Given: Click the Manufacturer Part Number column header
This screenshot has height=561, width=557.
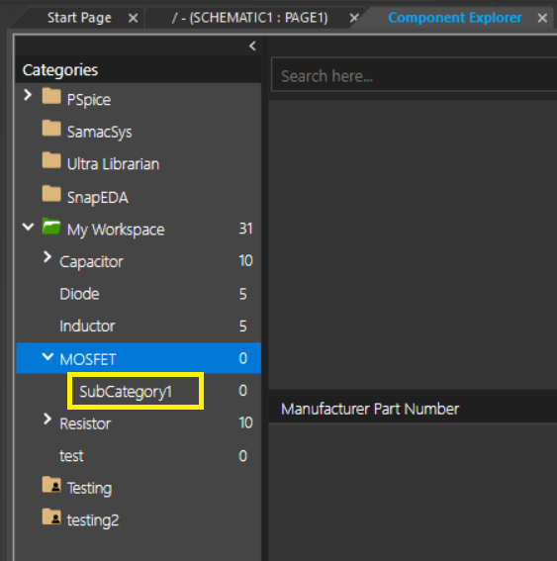Looking at the screenshot, I should click(370, 409).
